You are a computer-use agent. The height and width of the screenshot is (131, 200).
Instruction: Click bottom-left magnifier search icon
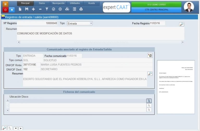click(4, 128)
